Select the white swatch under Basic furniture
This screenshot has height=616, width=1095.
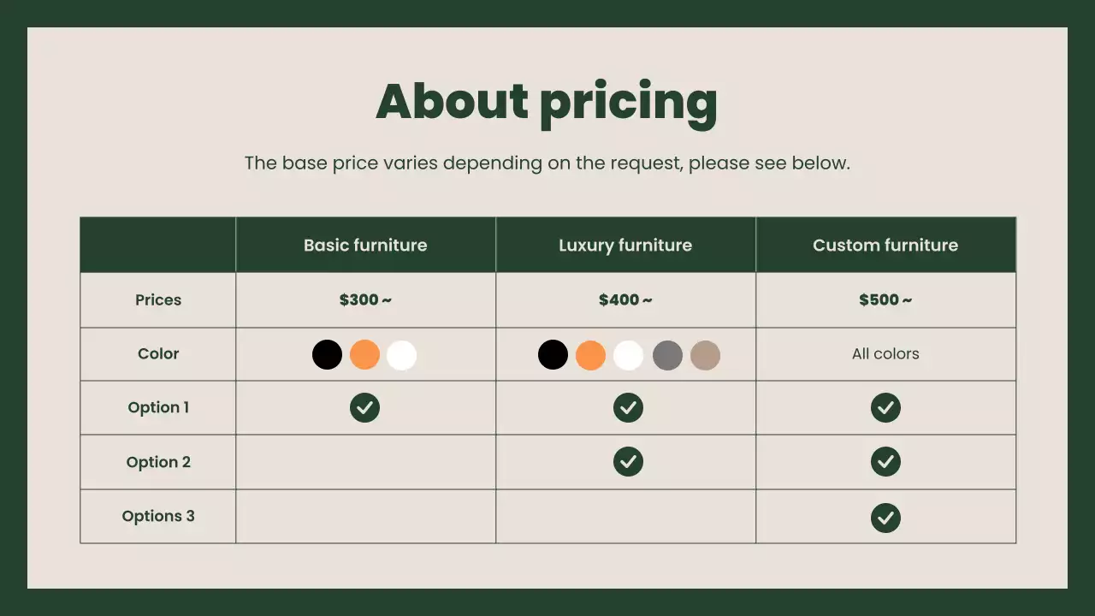[x=401, y=354]
